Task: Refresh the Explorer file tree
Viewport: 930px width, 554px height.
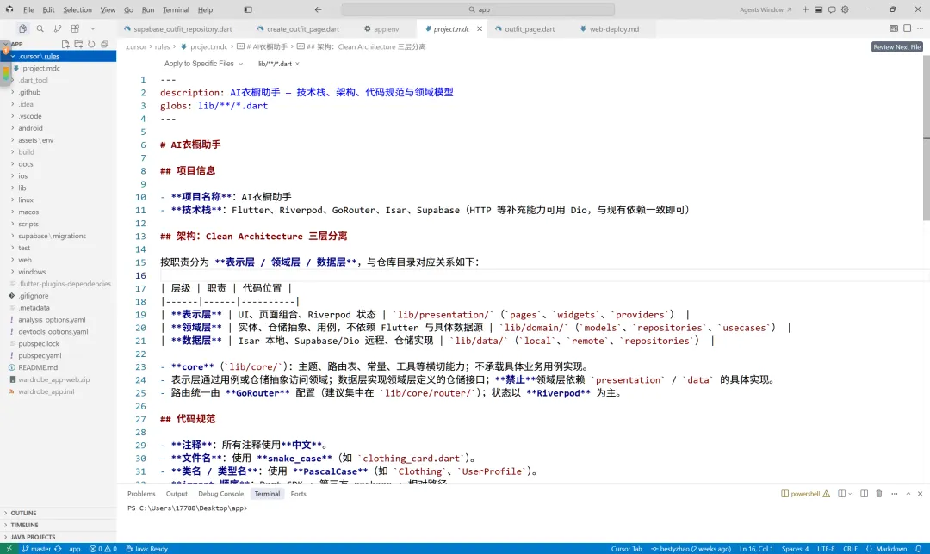Action: 91,45
